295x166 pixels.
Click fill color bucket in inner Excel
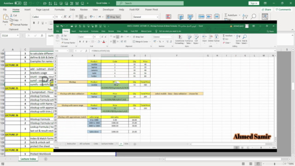point(99,41)
